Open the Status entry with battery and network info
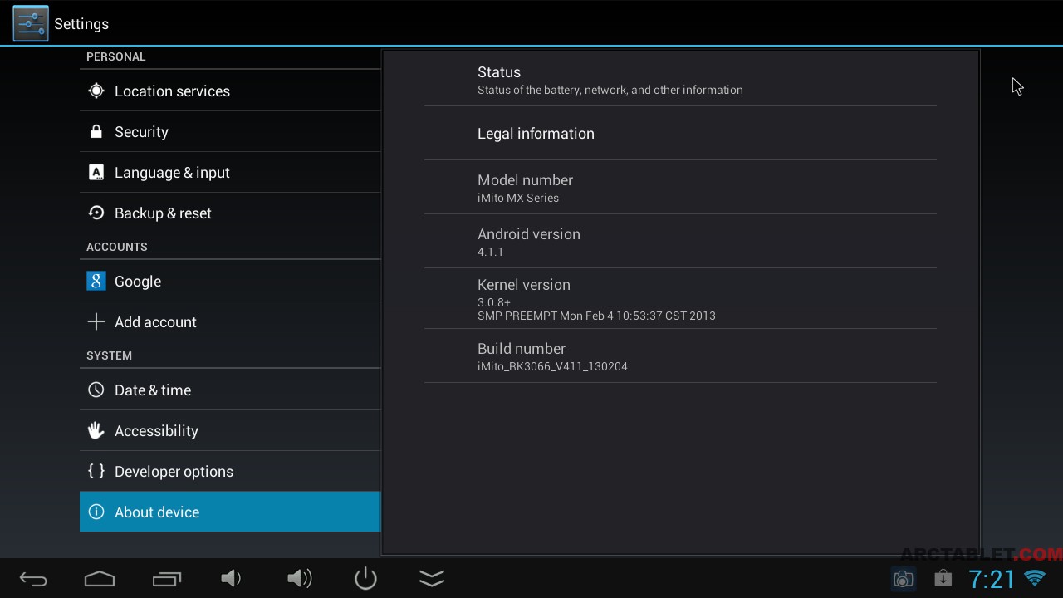Viewport: 1063px width, 598px height. [680, 80]
